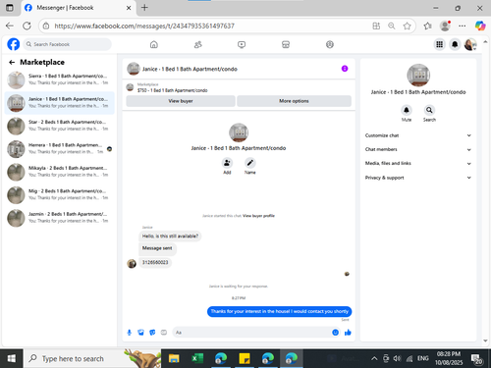This screenshot has width=491, height=368.
Task: Expand Media, files and links section
Action: (x=418, y=163)
